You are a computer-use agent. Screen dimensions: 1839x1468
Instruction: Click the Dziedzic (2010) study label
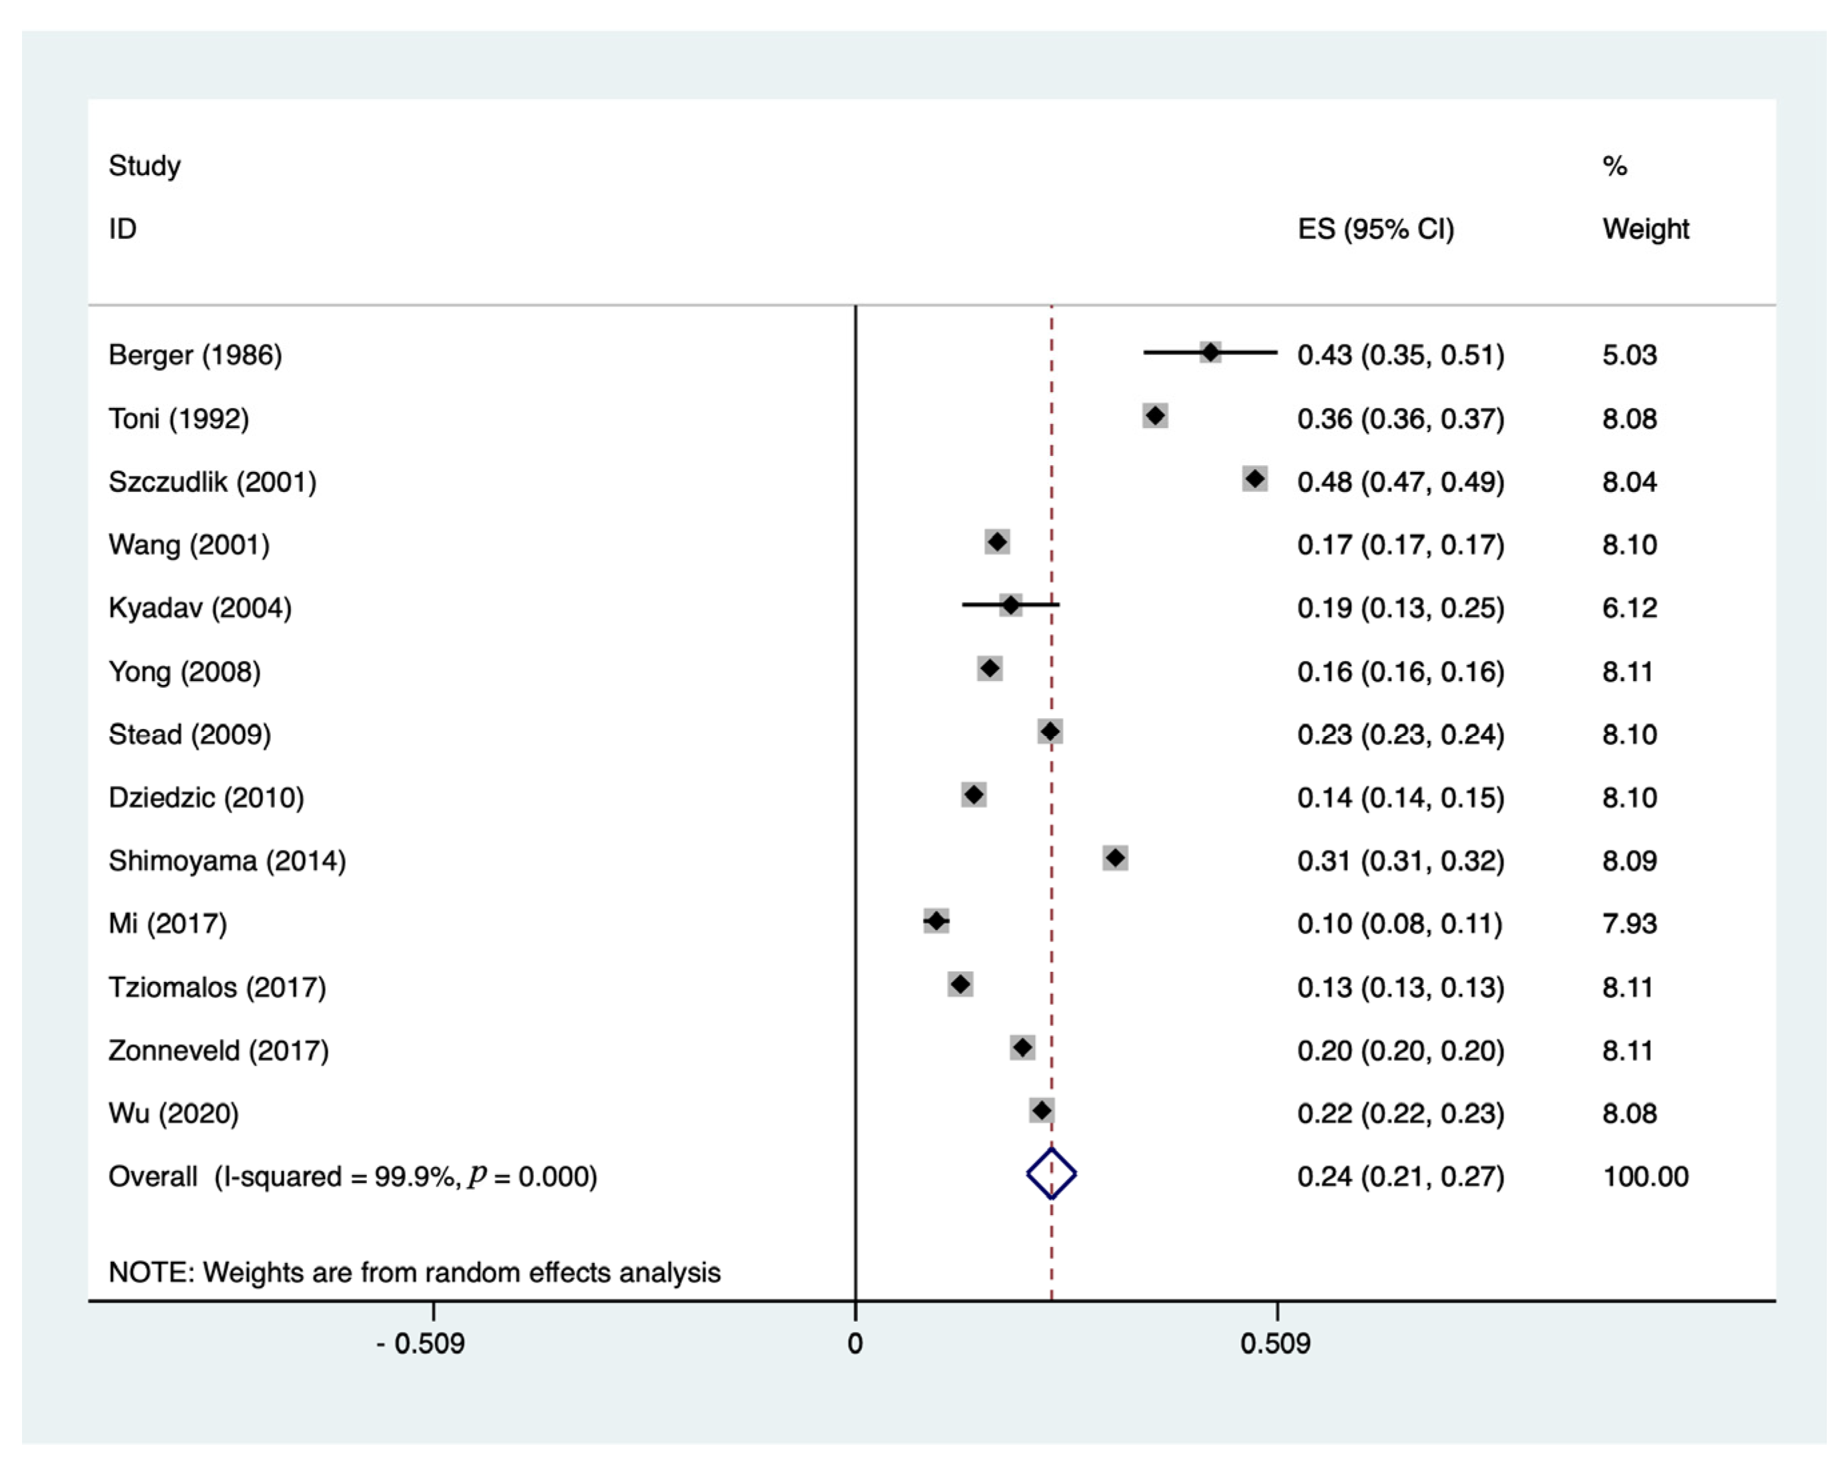click(206, 797)
